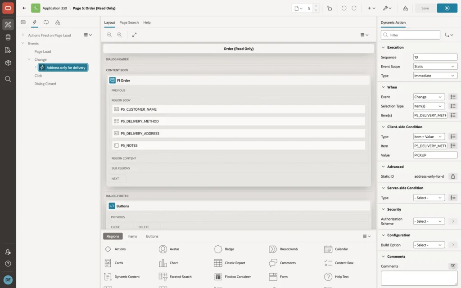Expand the layout pane to full size
This screenshot has height=288, width=461.
click(x=134, y=35)
